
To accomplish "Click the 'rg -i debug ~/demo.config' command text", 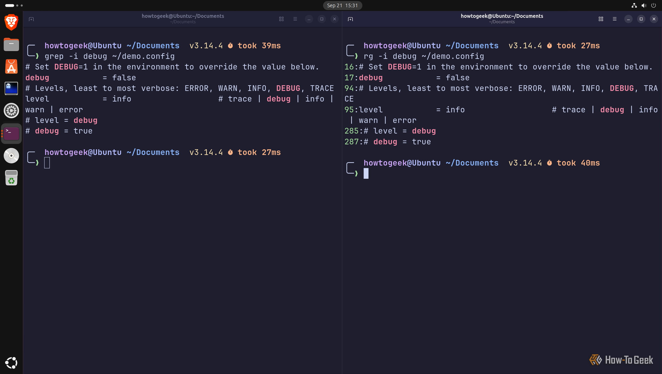I will (x=424, y=56).
